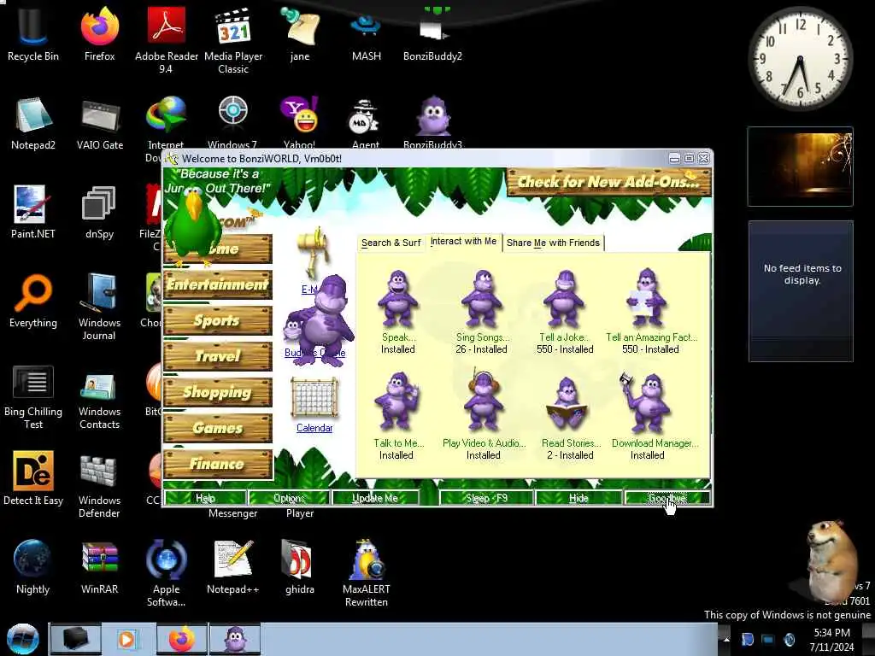Select the Media Player Classic desktop icon
The height and width of the screenshot is (656, 875).
(233, 41)
